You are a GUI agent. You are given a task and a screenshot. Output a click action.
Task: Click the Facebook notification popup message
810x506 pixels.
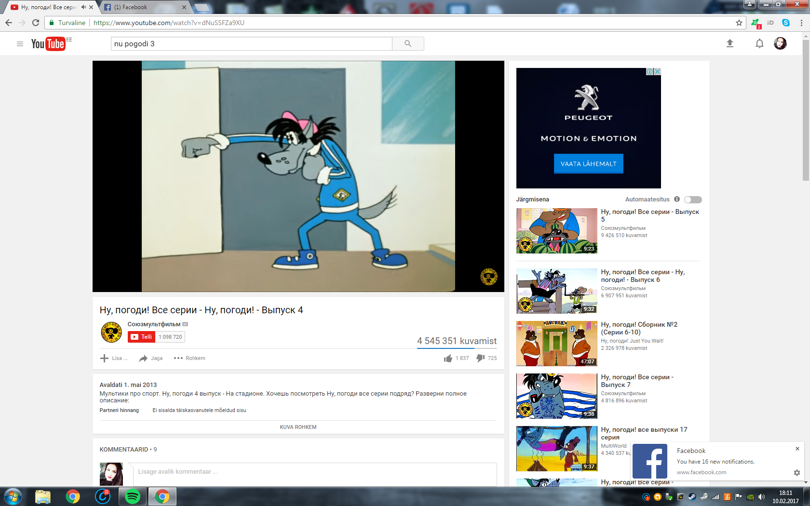tap(715, 462)
